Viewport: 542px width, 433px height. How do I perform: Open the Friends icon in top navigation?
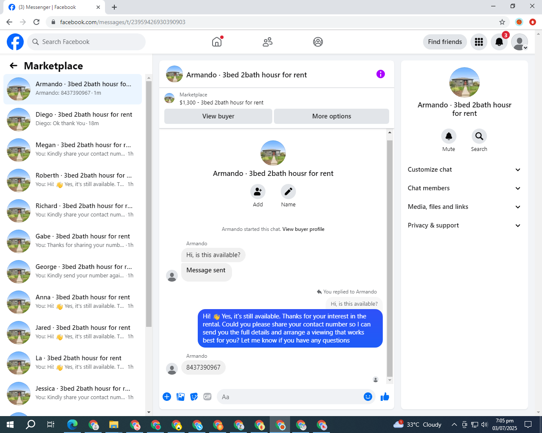pyautogui.click(x=268, y=42)
